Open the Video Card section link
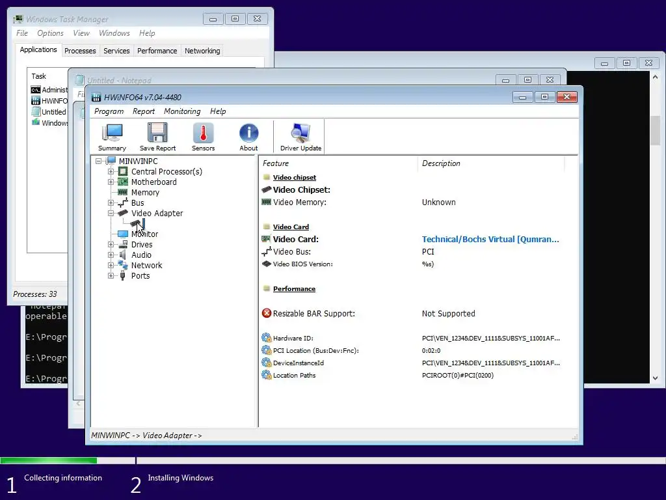 pos(291,227)
